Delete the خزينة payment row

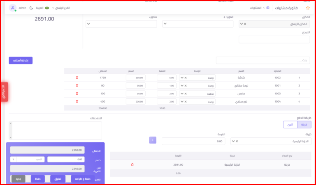coord(132,164)
